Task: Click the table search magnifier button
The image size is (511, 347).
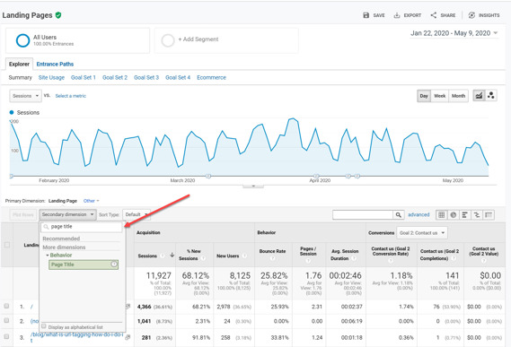Action: click(x=398, y=215)
